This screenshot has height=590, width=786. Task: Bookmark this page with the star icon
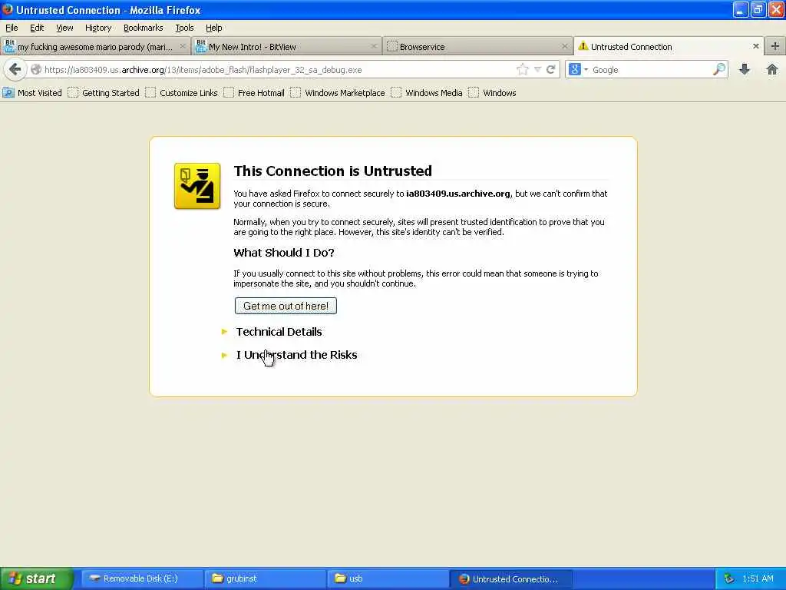pos(522,70)
